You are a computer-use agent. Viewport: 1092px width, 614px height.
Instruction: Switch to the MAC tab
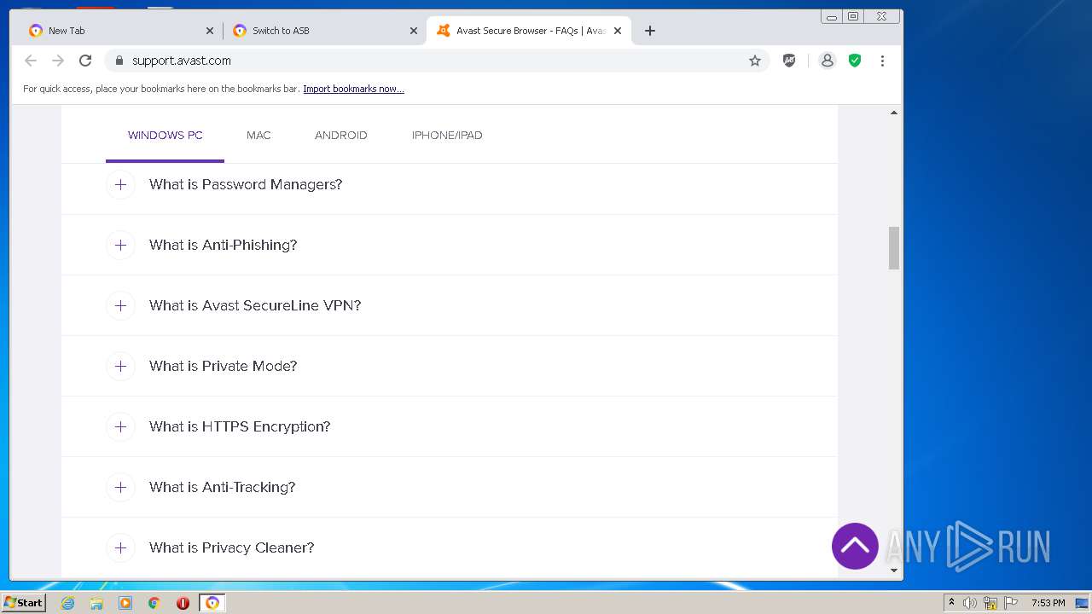click(258, 135)
